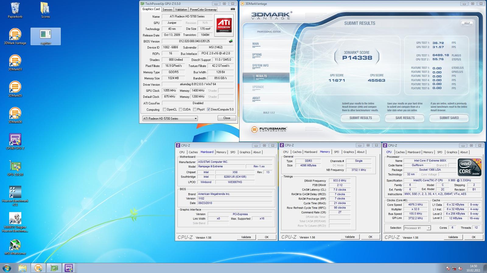The height and width of the screenshot is (273, 487).
Task: Click the Show desktop strip beside the clock
Action: click(x=485, y=268)
